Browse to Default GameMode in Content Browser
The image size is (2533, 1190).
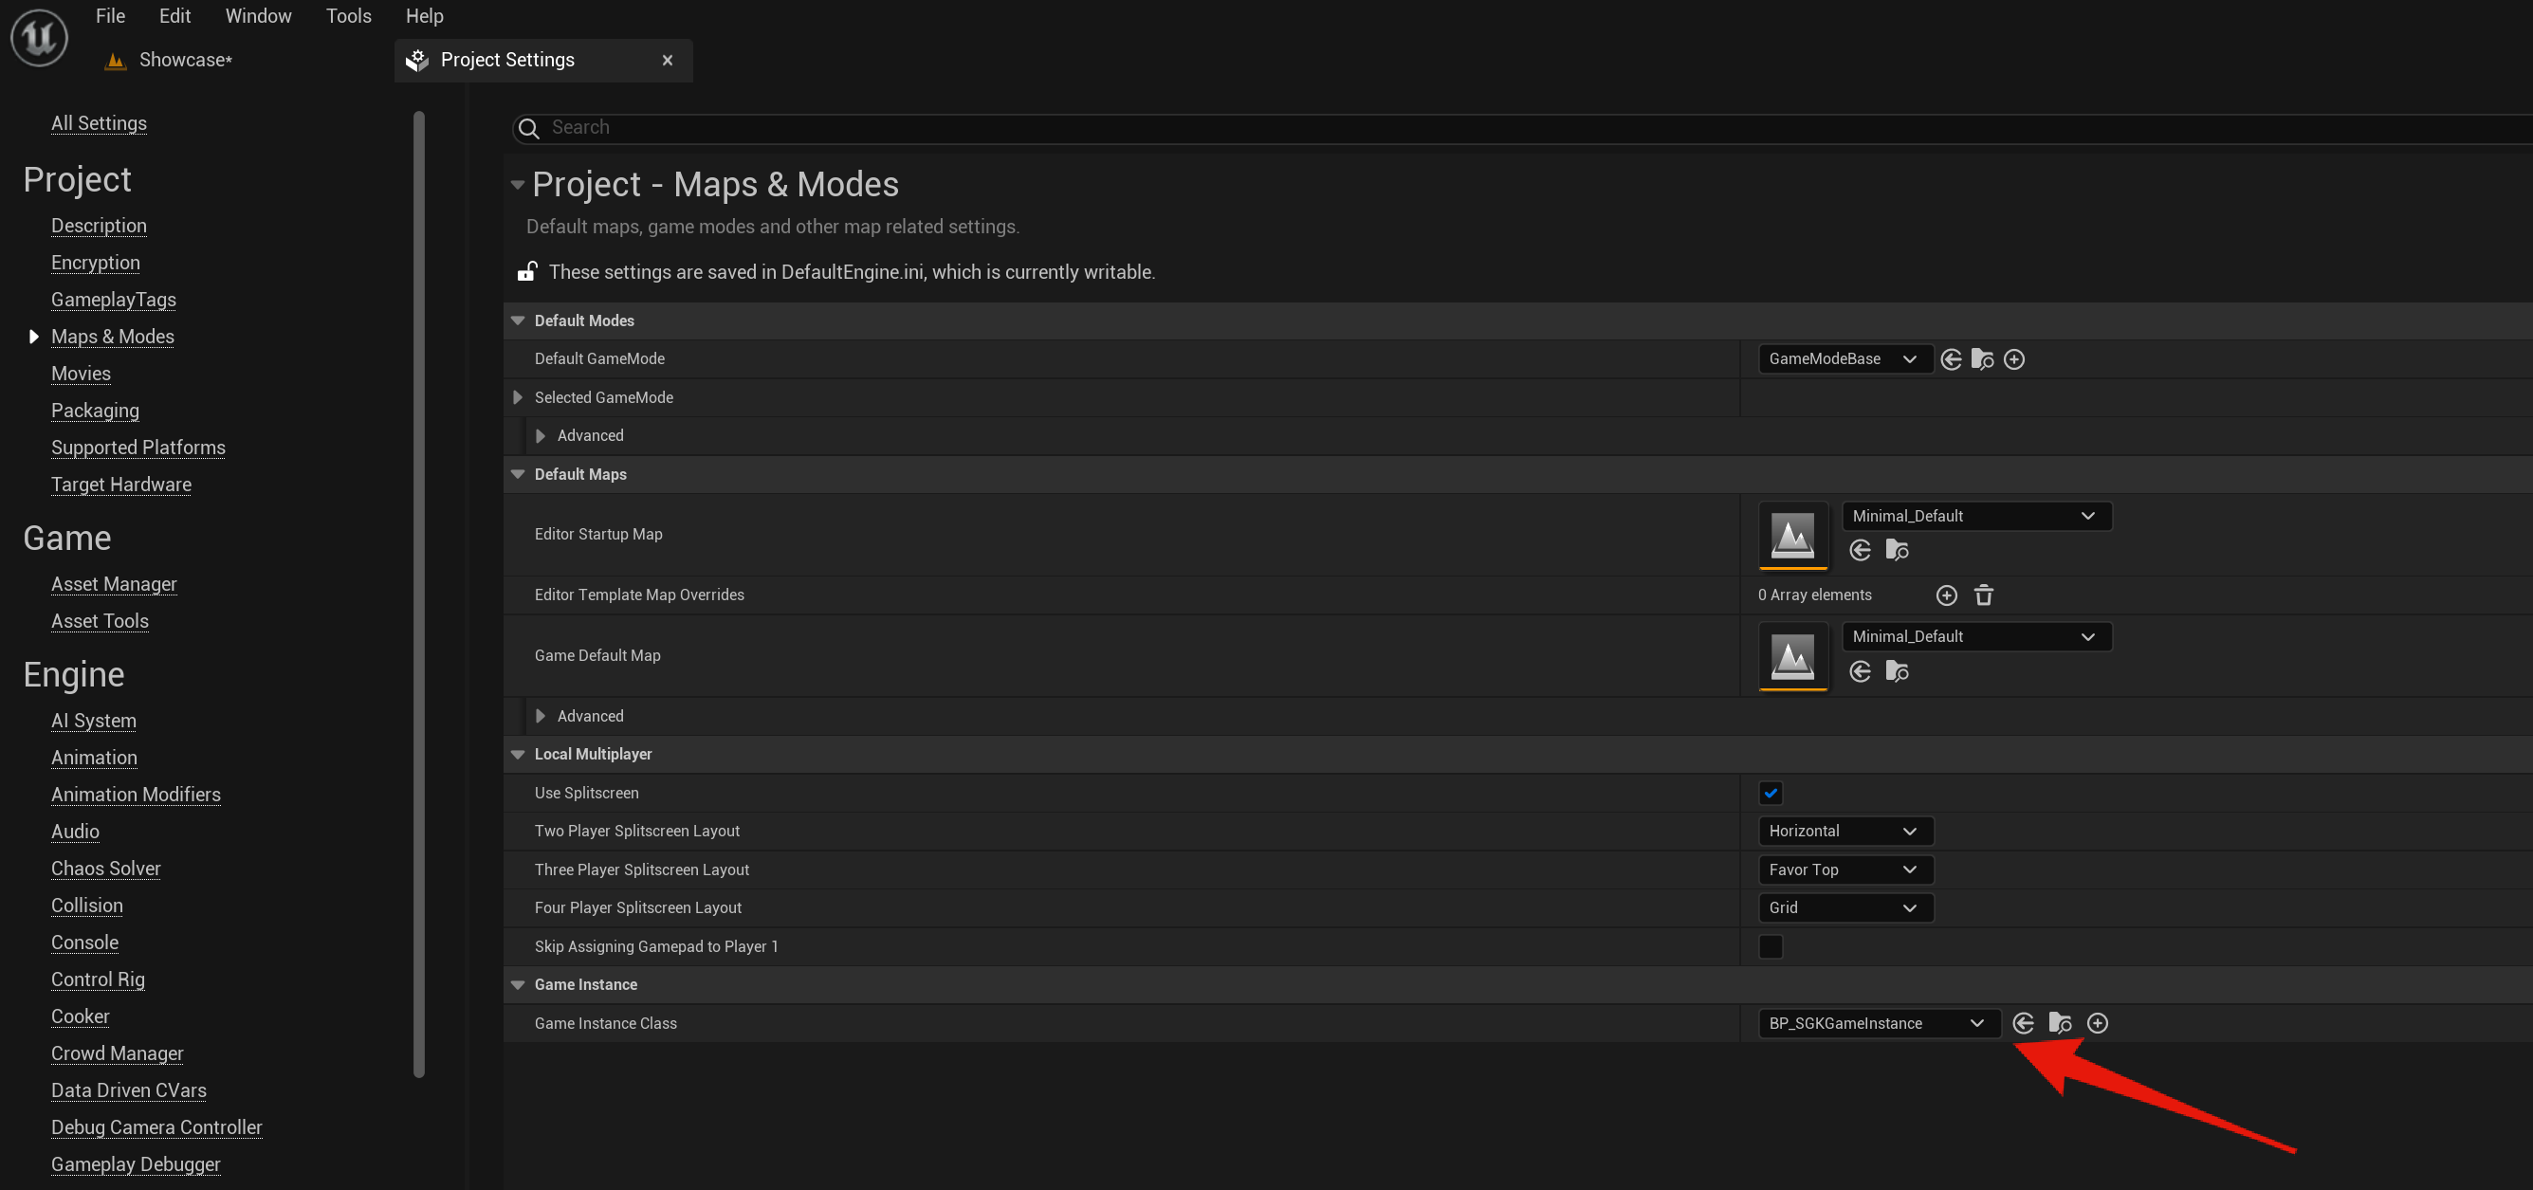(1982, 359)
